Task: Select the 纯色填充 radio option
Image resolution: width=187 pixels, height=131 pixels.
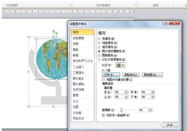Action: point(99,43)
